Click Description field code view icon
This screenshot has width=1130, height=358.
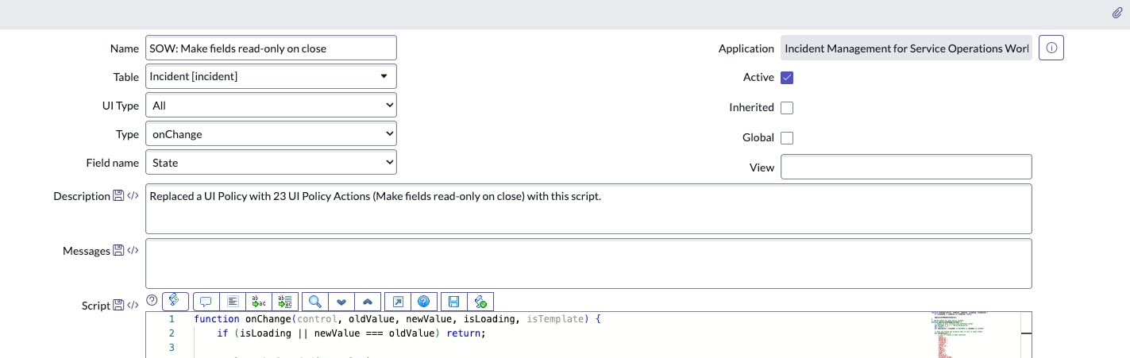coord(133,196)
